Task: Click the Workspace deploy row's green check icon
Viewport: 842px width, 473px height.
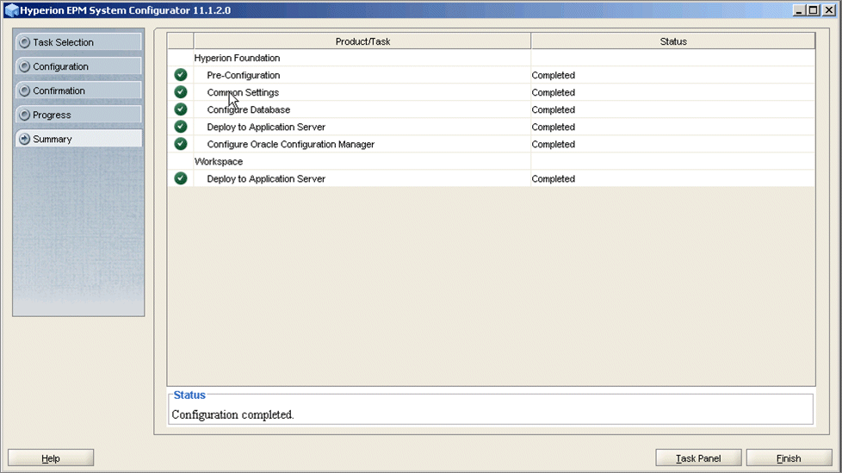Action: pyautogui.click(x=181, y=177)
